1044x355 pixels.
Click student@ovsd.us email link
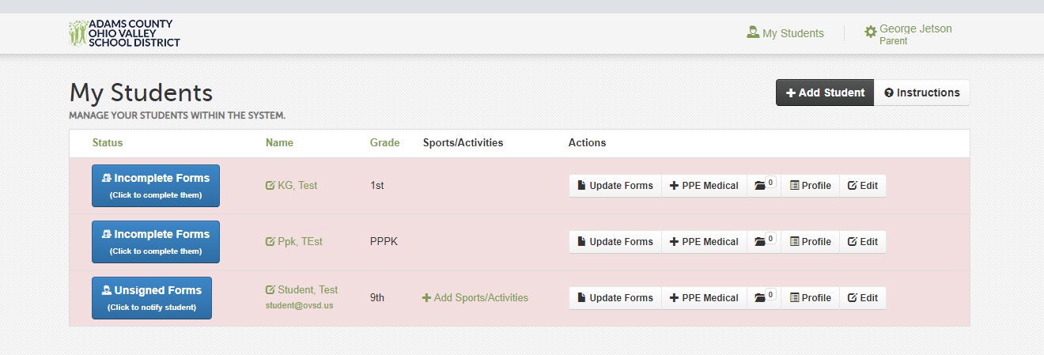[300, 305]
